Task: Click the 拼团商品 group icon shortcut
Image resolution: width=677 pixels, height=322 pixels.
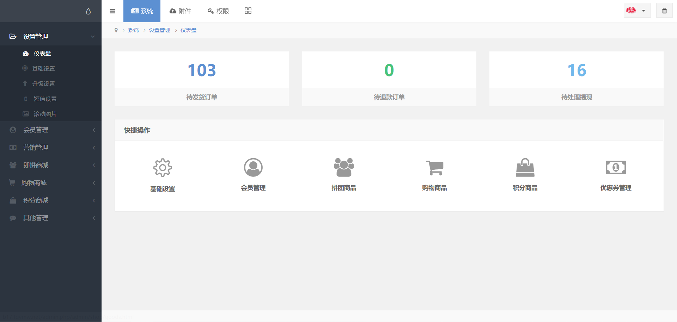Action: tap(344, 167)
